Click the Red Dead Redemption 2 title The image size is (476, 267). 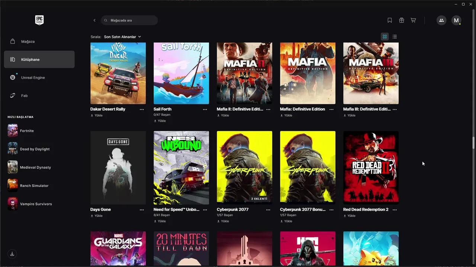click(x=366, y=210)
